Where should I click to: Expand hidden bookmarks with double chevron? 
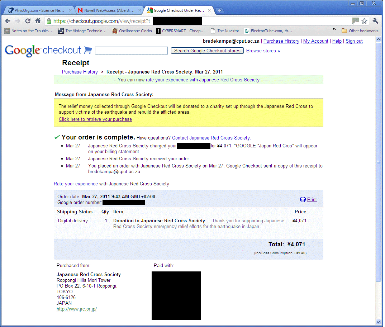(334, 29)
